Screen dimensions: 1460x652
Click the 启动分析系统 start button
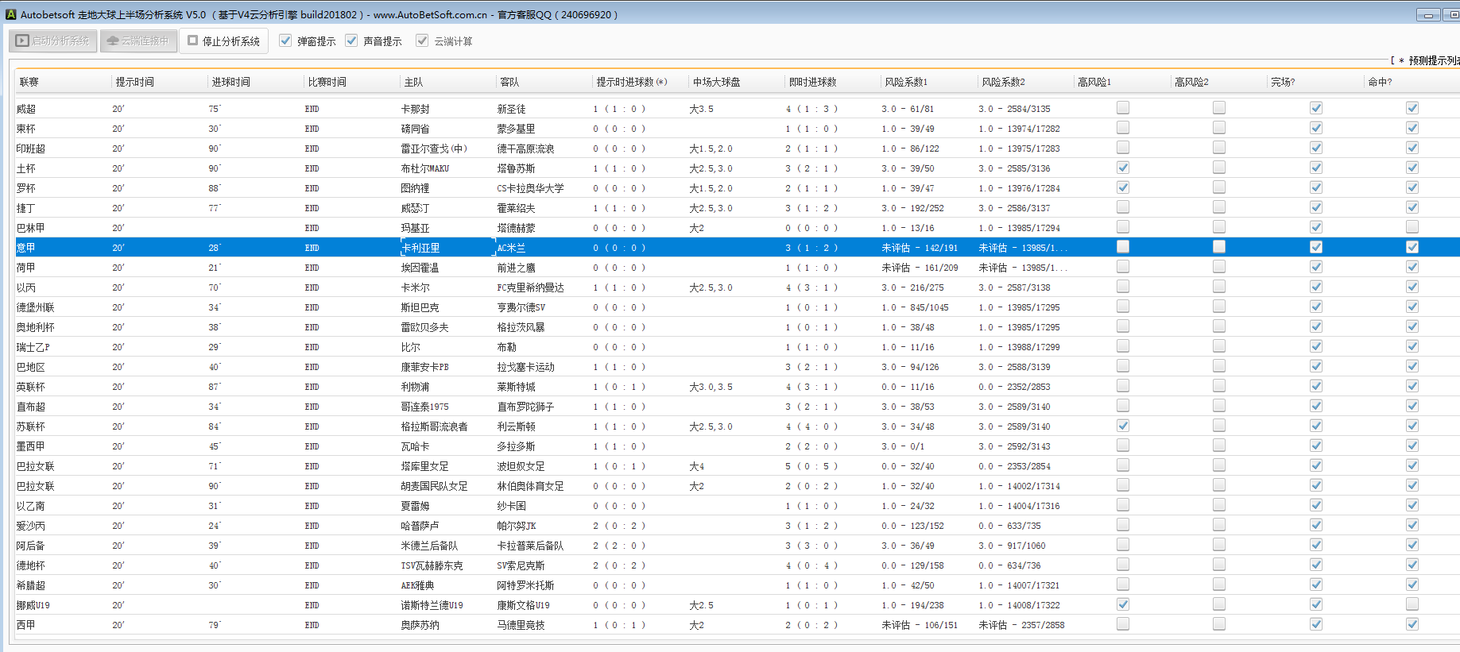click(x=53, y=41)
